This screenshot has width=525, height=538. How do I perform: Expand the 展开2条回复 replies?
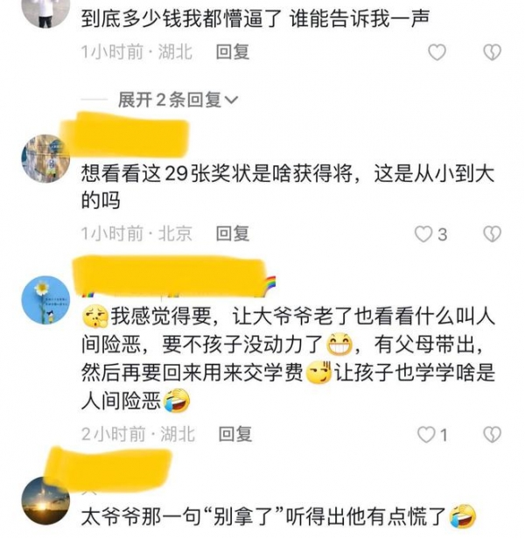coord(178,100)
